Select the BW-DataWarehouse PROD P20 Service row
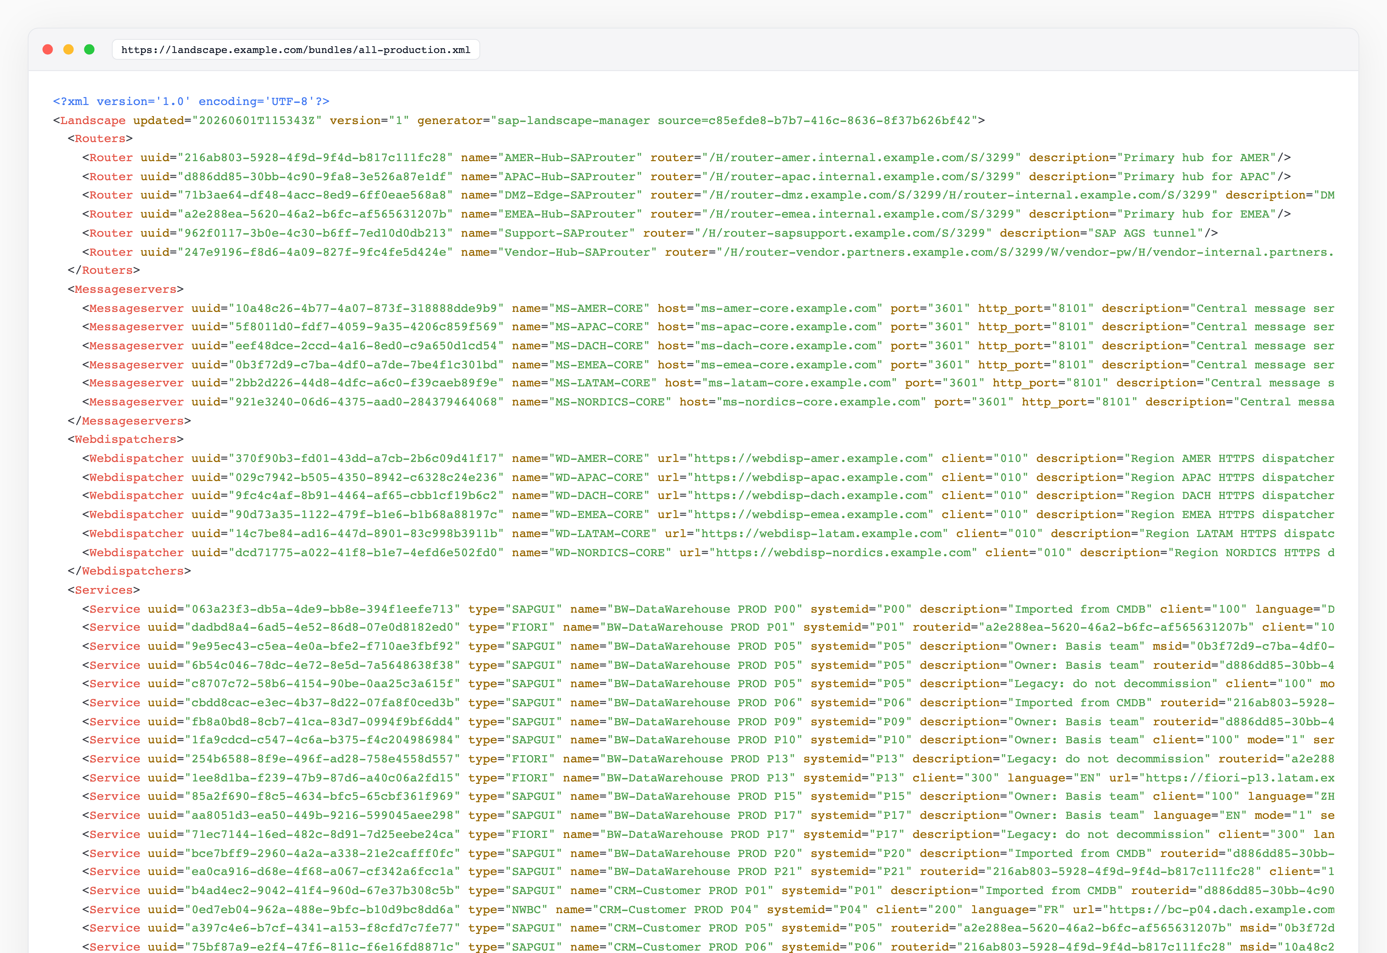 (x=708, y=854)
